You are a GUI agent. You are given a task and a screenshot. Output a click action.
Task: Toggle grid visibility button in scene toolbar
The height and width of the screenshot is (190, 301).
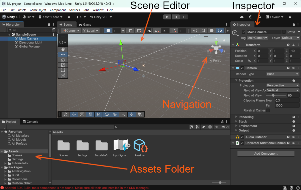108,31
